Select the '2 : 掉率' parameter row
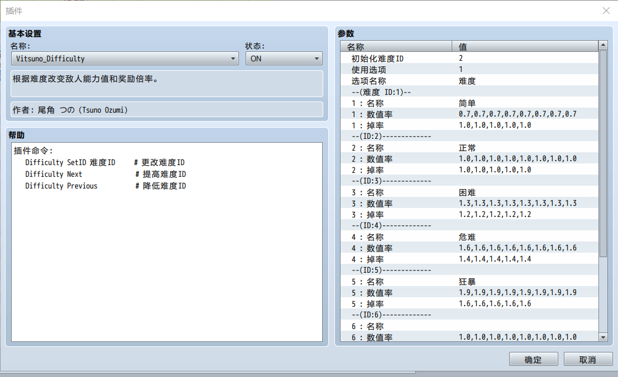 click(470, 170)
